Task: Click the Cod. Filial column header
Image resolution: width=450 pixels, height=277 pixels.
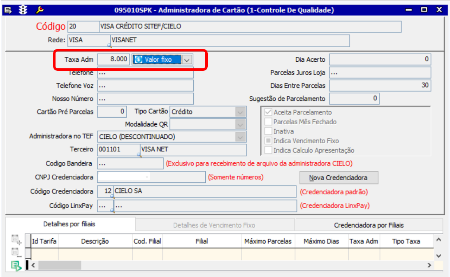Action: coord(147,242)
